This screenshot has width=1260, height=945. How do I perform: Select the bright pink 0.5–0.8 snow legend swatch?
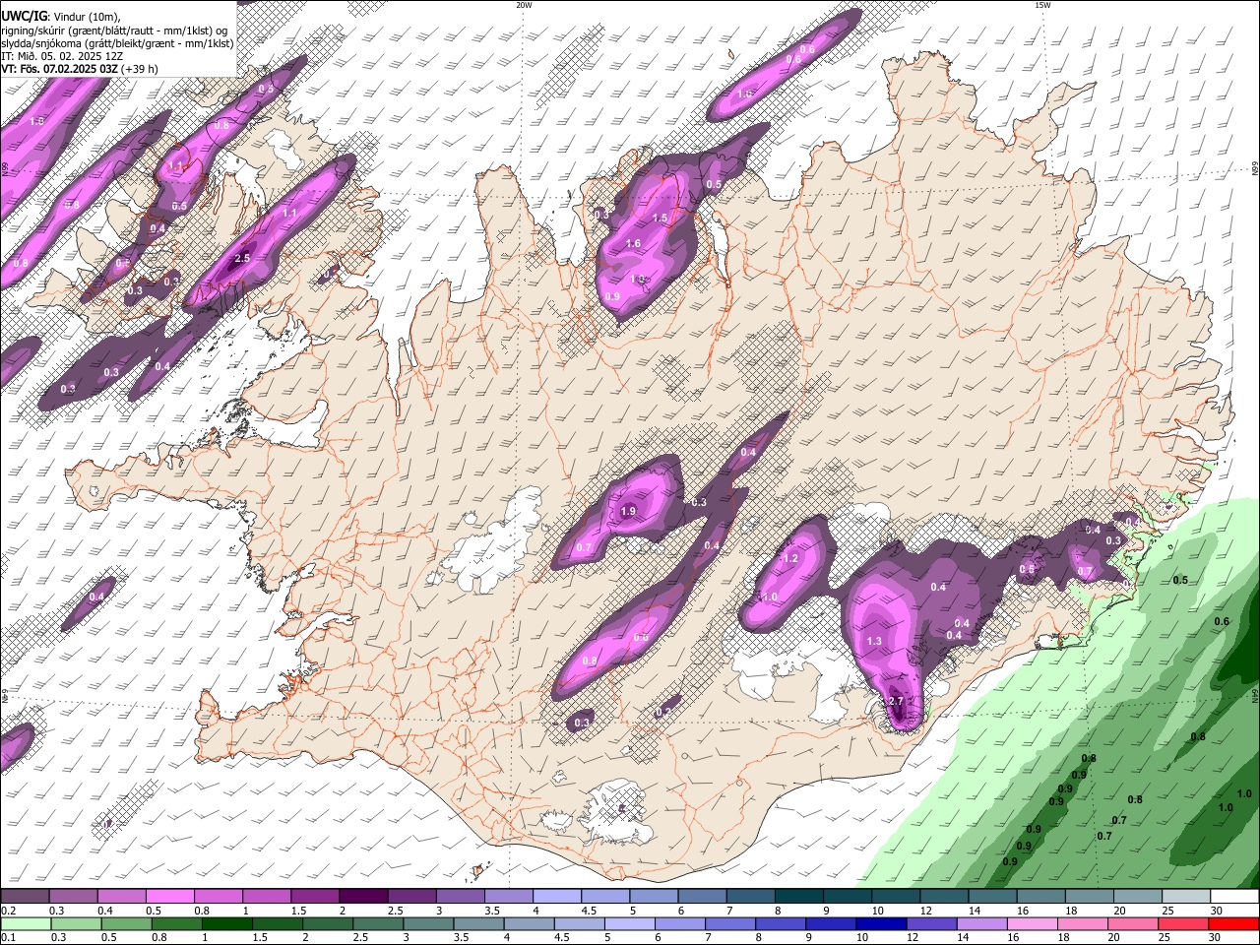tap(169, 897)
